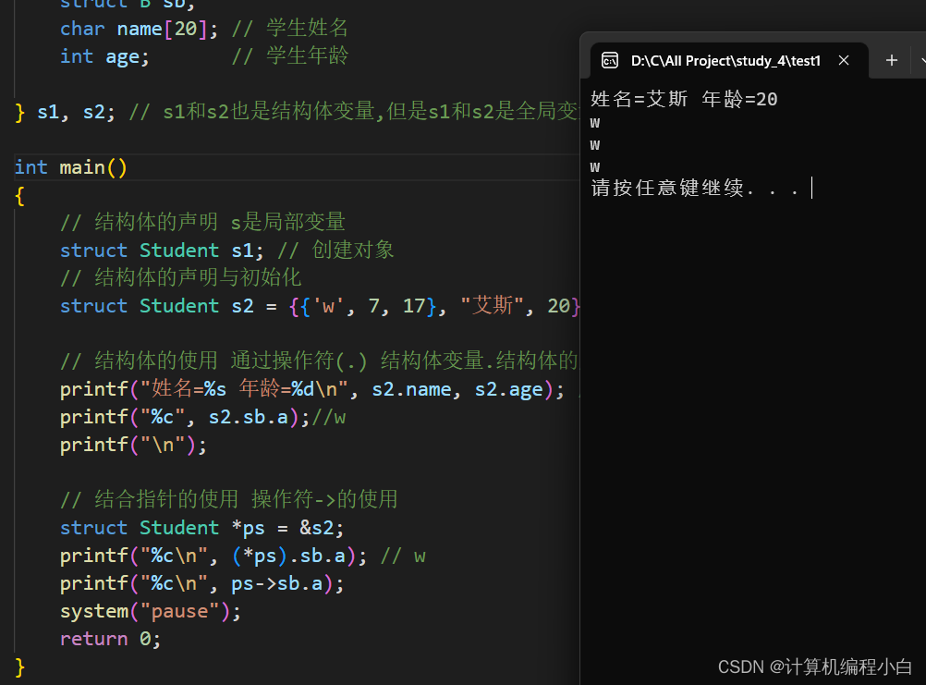
Task: Select the D:\C\All Project\study_4\test1 terminal tab
Action: pos(729,61)
